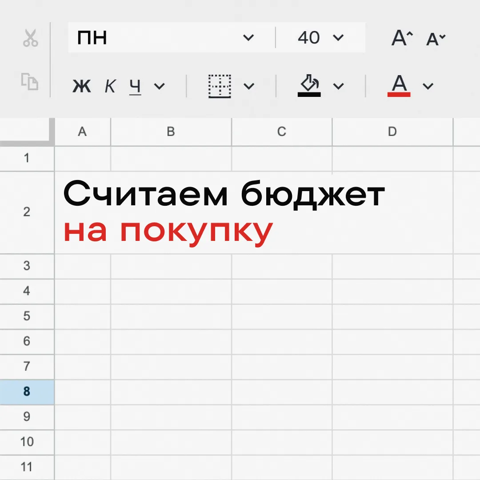
Task: Select row 9 header
Action: (27, 417)
